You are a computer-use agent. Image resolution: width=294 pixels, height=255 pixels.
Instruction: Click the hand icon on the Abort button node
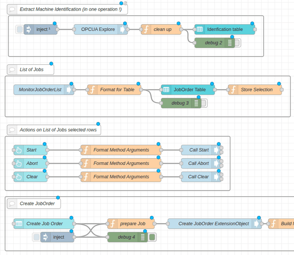18,163
